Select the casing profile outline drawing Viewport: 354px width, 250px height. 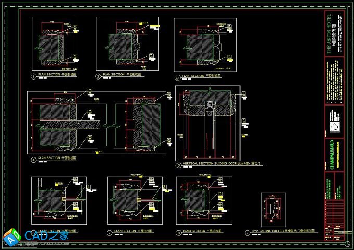click(x=273, y=209)
